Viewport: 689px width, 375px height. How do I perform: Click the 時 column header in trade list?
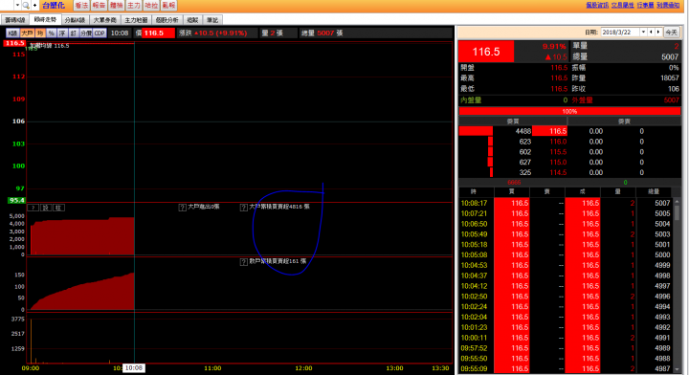click(x=474, y=192)
